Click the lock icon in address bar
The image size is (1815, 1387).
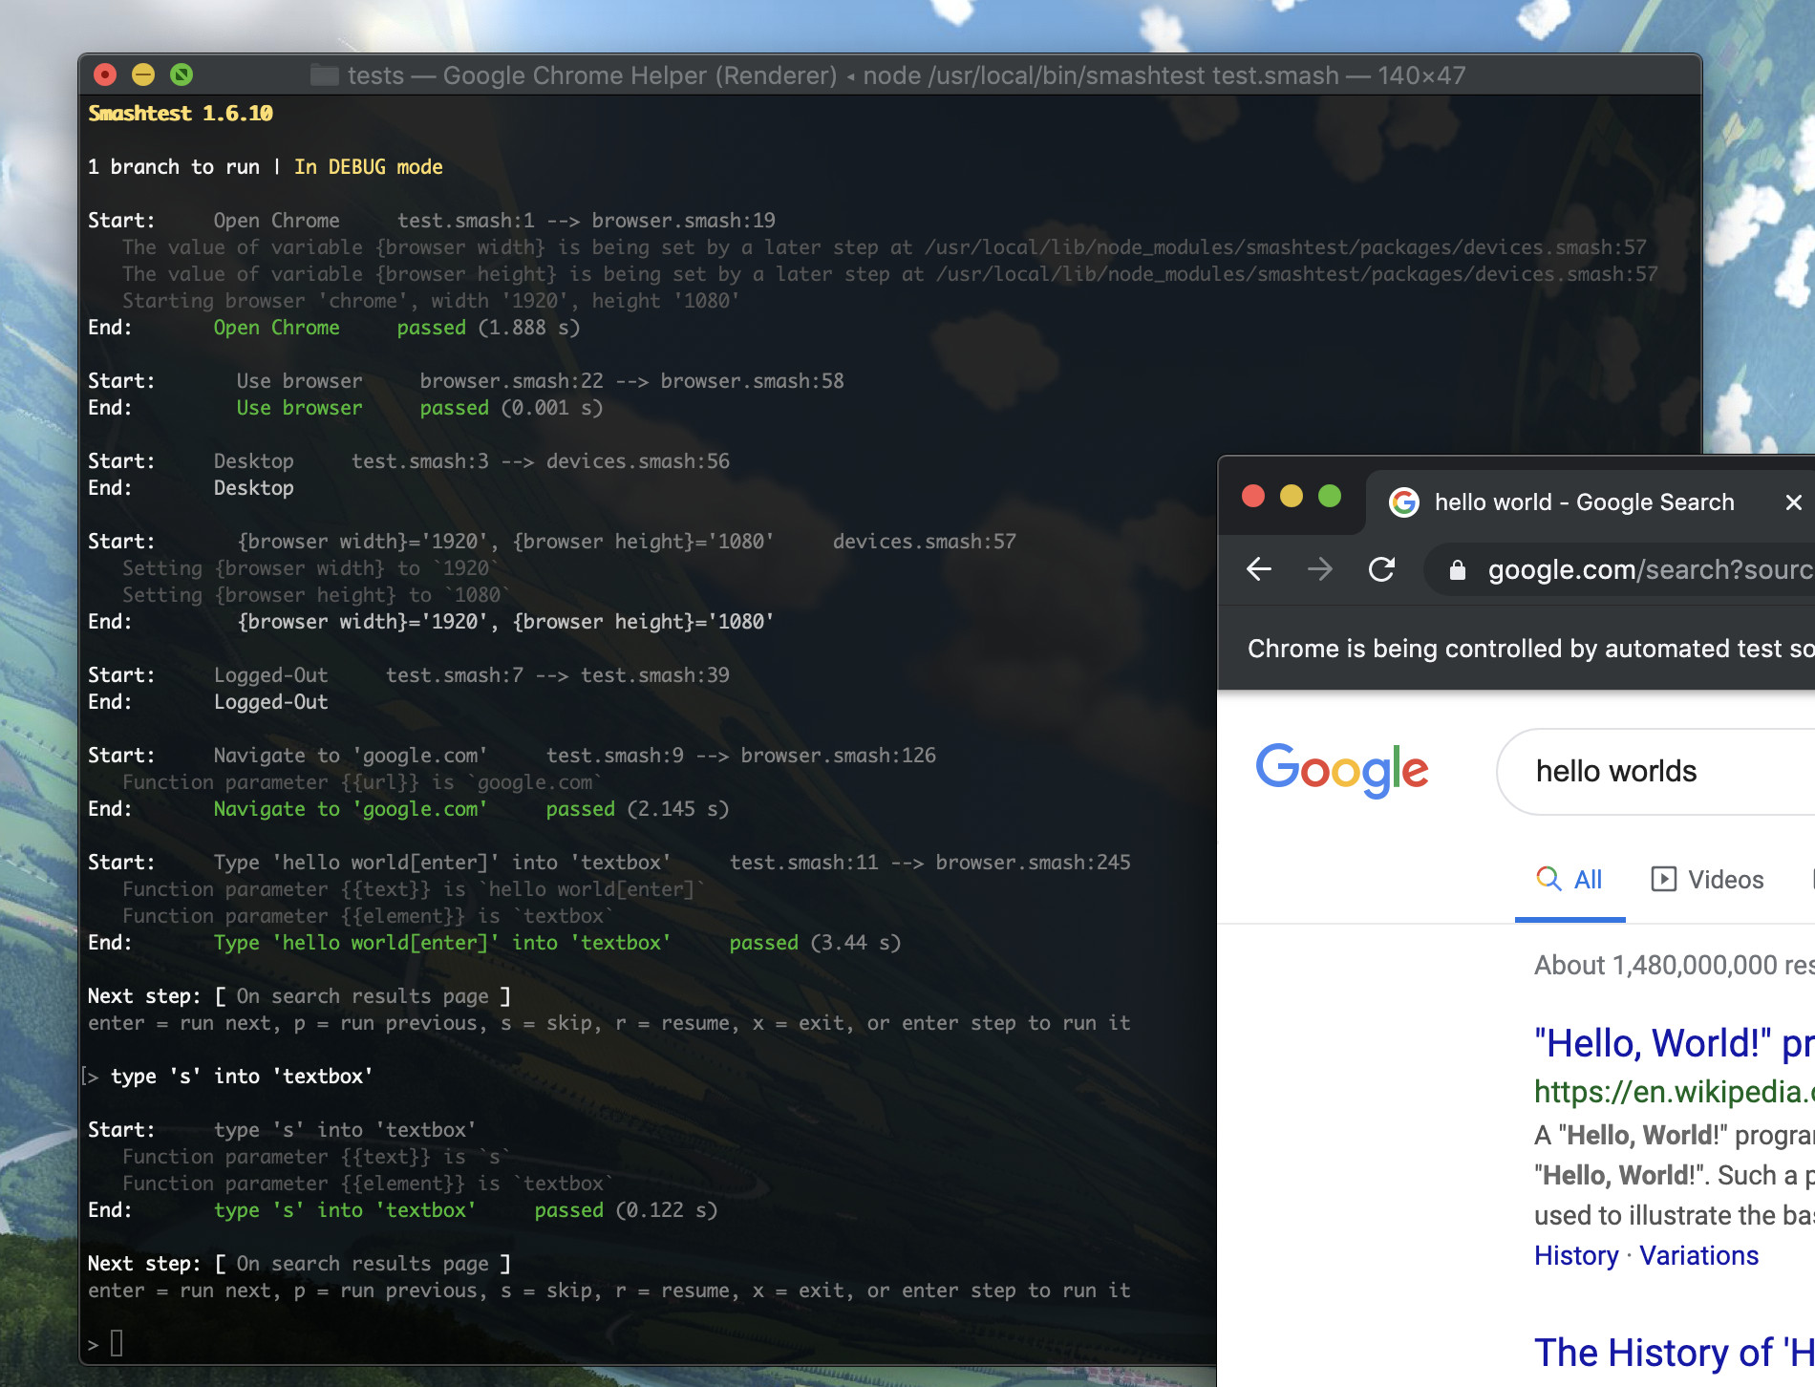click(x=1457, y=570)
